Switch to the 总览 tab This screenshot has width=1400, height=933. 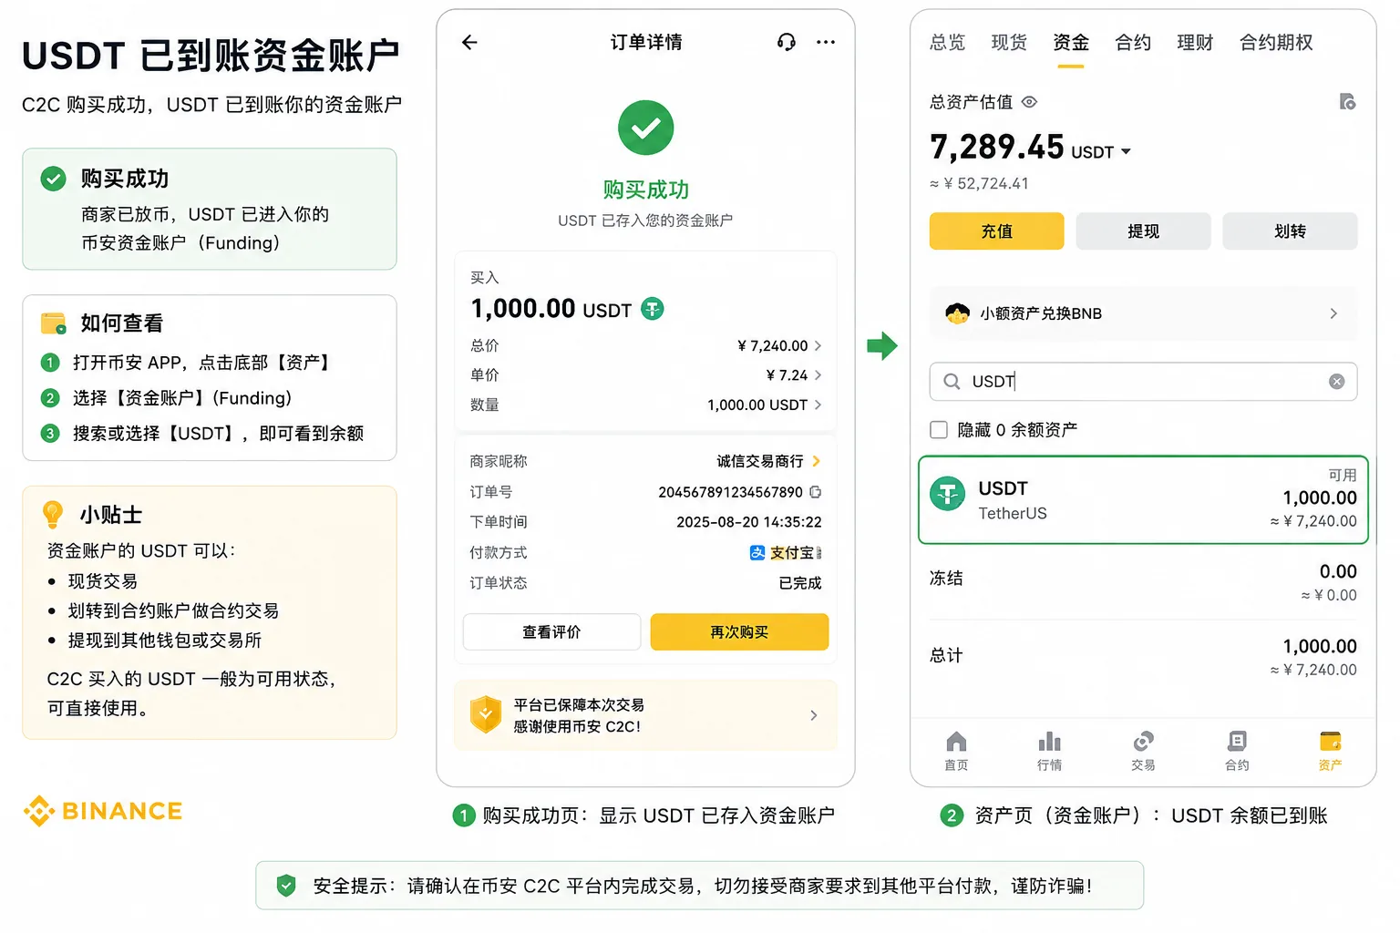pyautogui.click(x=947, y=43)
